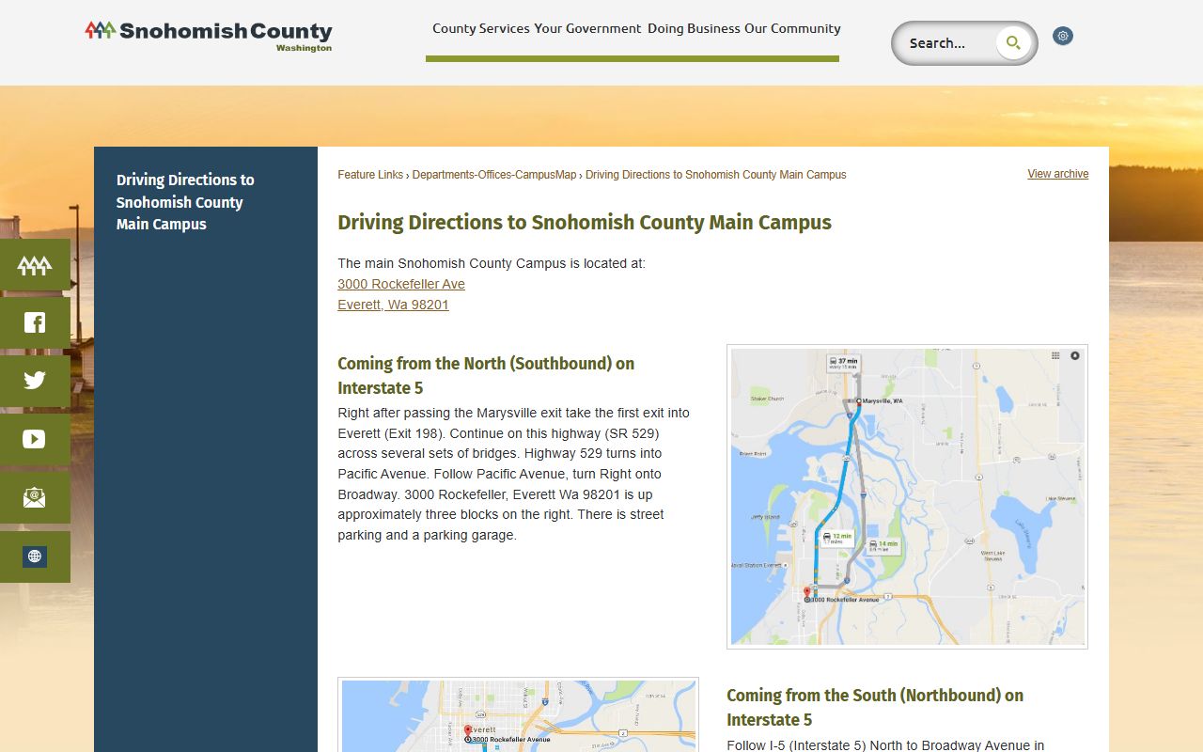Open the Twitter sidebar link
The height and width of the screenshot is (752, 1203).
[35, 381]
